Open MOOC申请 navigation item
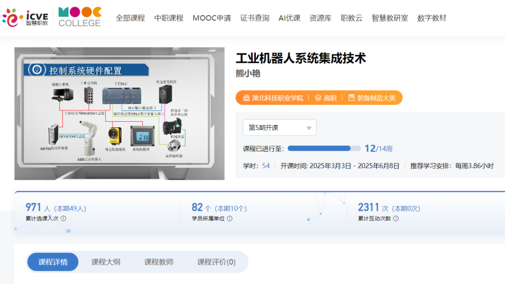Viewport: 505px width, 284px height. click(212, 18)
